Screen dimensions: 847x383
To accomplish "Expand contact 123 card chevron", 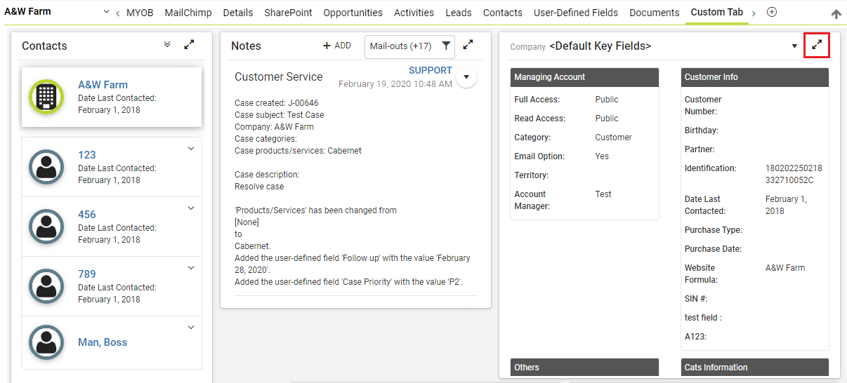I will [x=191, y=149].
